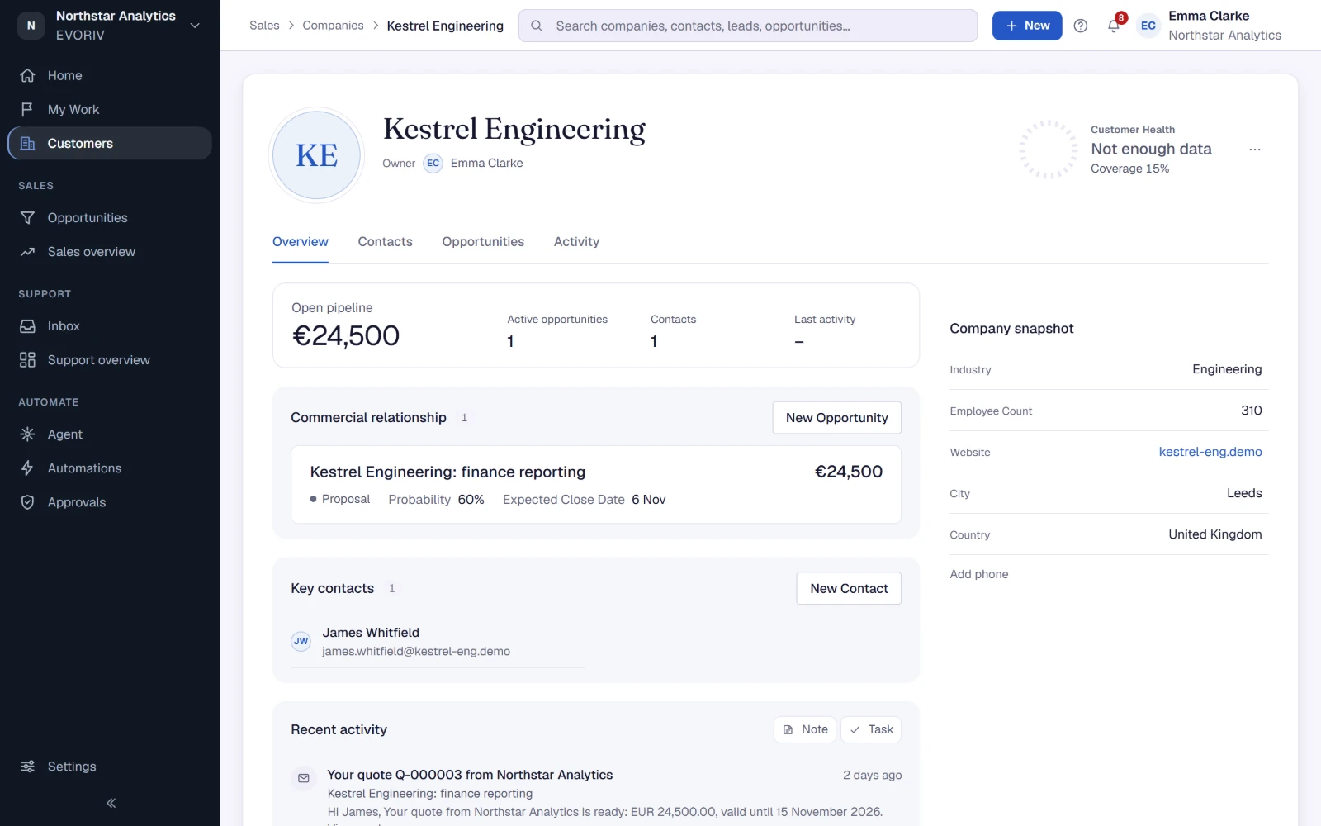
Task: Open notifications bell with 8 badge
Action: point(1115,25)
